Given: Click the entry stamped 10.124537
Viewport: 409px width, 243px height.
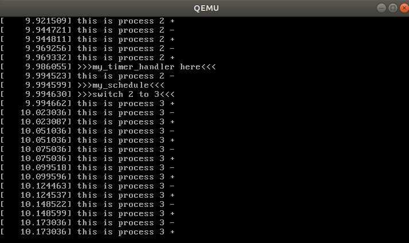Looking at the screenshot, I should (88, 195).
